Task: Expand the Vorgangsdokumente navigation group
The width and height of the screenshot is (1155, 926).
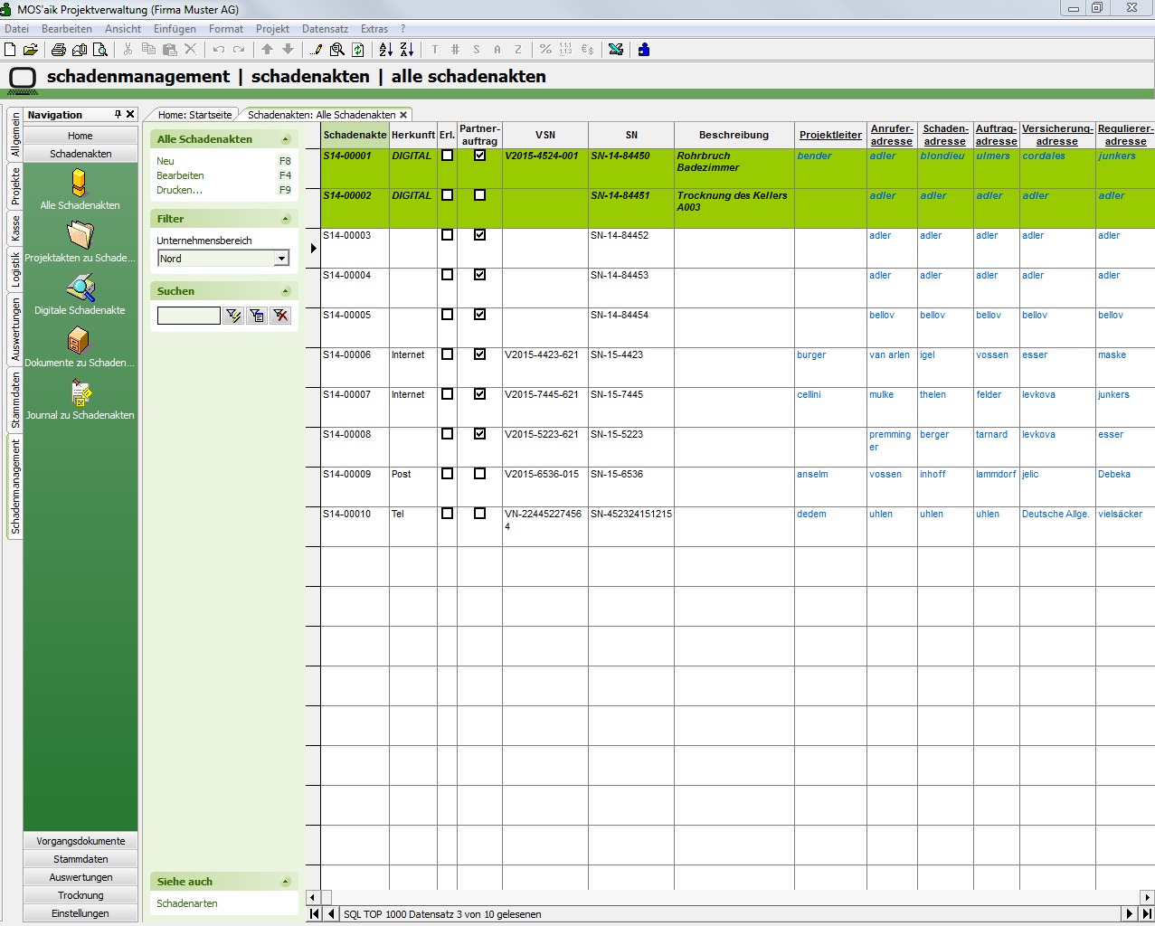Action: point(80,841)
